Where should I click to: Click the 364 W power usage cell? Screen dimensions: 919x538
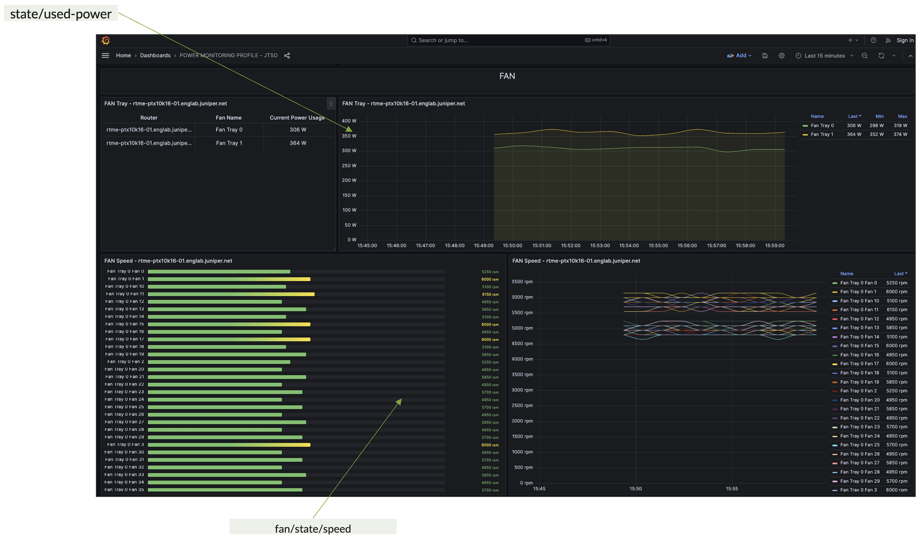298,143
